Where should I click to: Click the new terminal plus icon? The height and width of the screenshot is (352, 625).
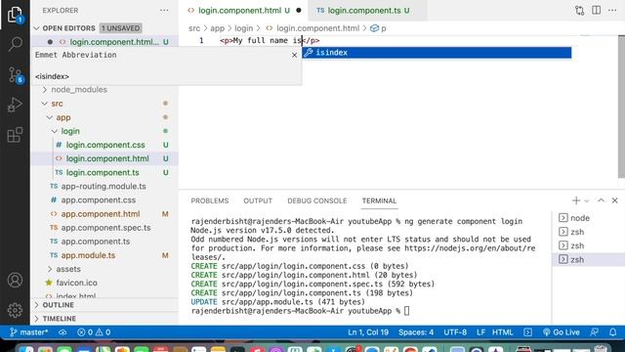pos(576,200)
